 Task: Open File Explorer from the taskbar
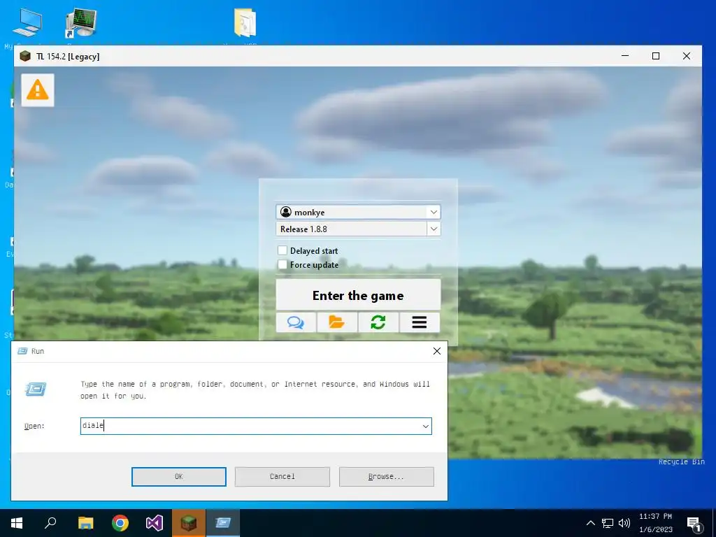85,523
